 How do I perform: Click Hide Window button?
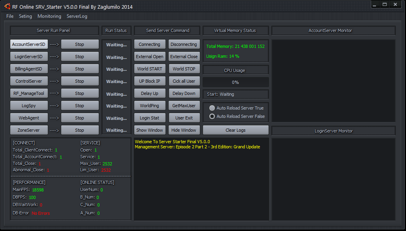click(184, 130)
